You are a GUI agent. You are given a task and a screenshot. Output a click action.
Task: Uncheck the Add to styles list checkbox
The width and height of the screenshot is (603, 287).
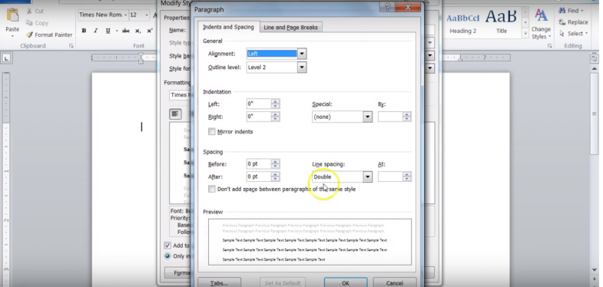click(x=167, y=246)
